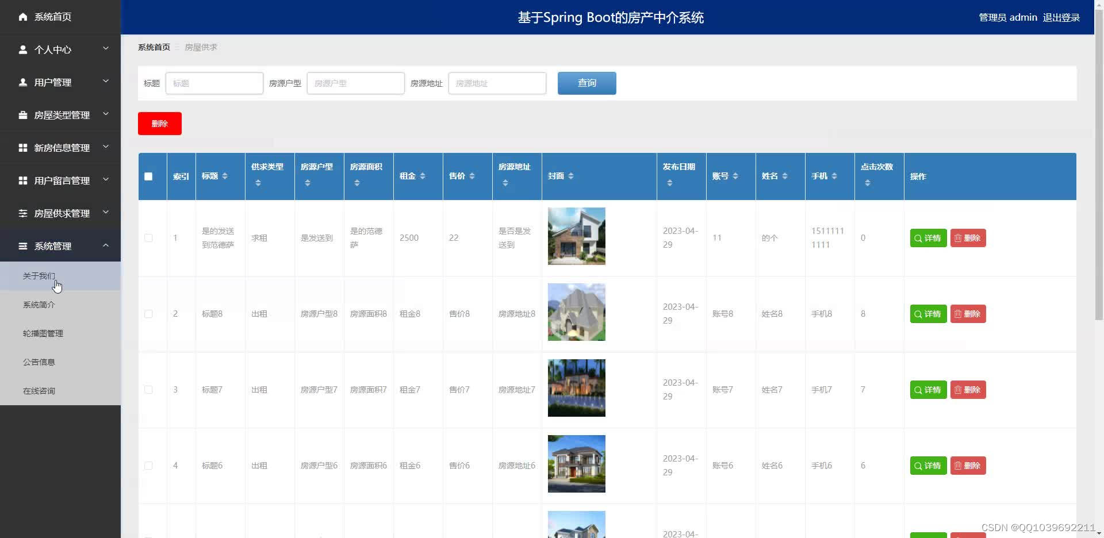The image size is (1104, 538).
Task: Click the 系统首页 breadcrumb link
Action: point(154,47)
